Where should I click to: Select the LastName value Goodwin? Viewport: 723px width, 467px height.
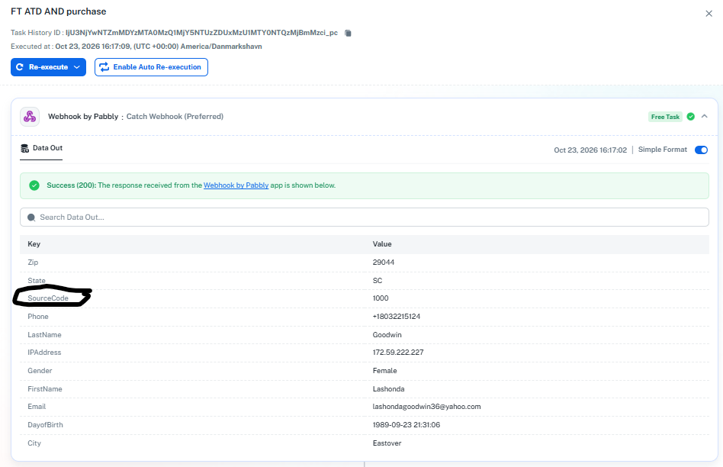coord(387,334)
